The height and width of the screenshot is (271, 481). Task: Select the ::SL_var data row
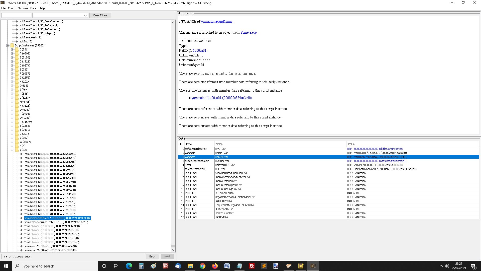pyautogui.click(x=328, y=169)
